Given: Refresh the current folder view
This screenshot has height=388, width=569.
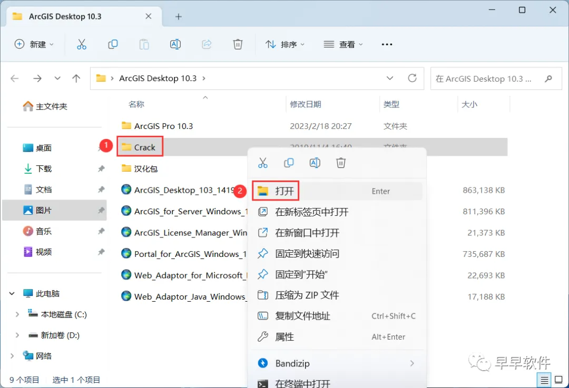Looking at the screenshot, I should click(x=412, y=78).
